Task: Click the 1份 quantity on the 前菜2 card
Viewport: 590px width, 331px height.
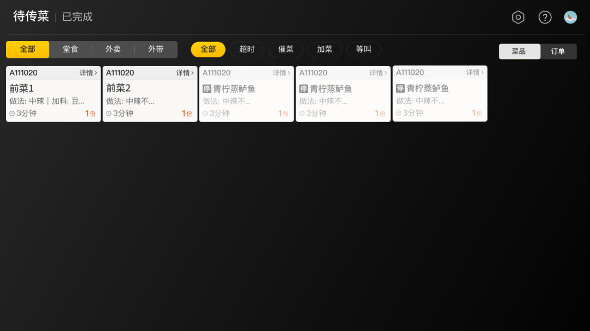Action: [x=187, y=113]
